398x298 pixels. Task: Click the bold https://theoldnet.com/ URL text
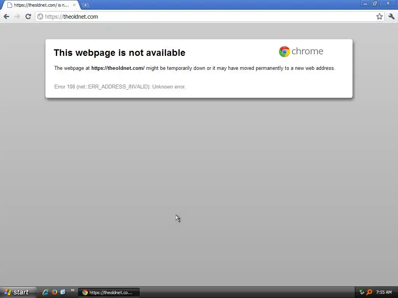point(118,68)
